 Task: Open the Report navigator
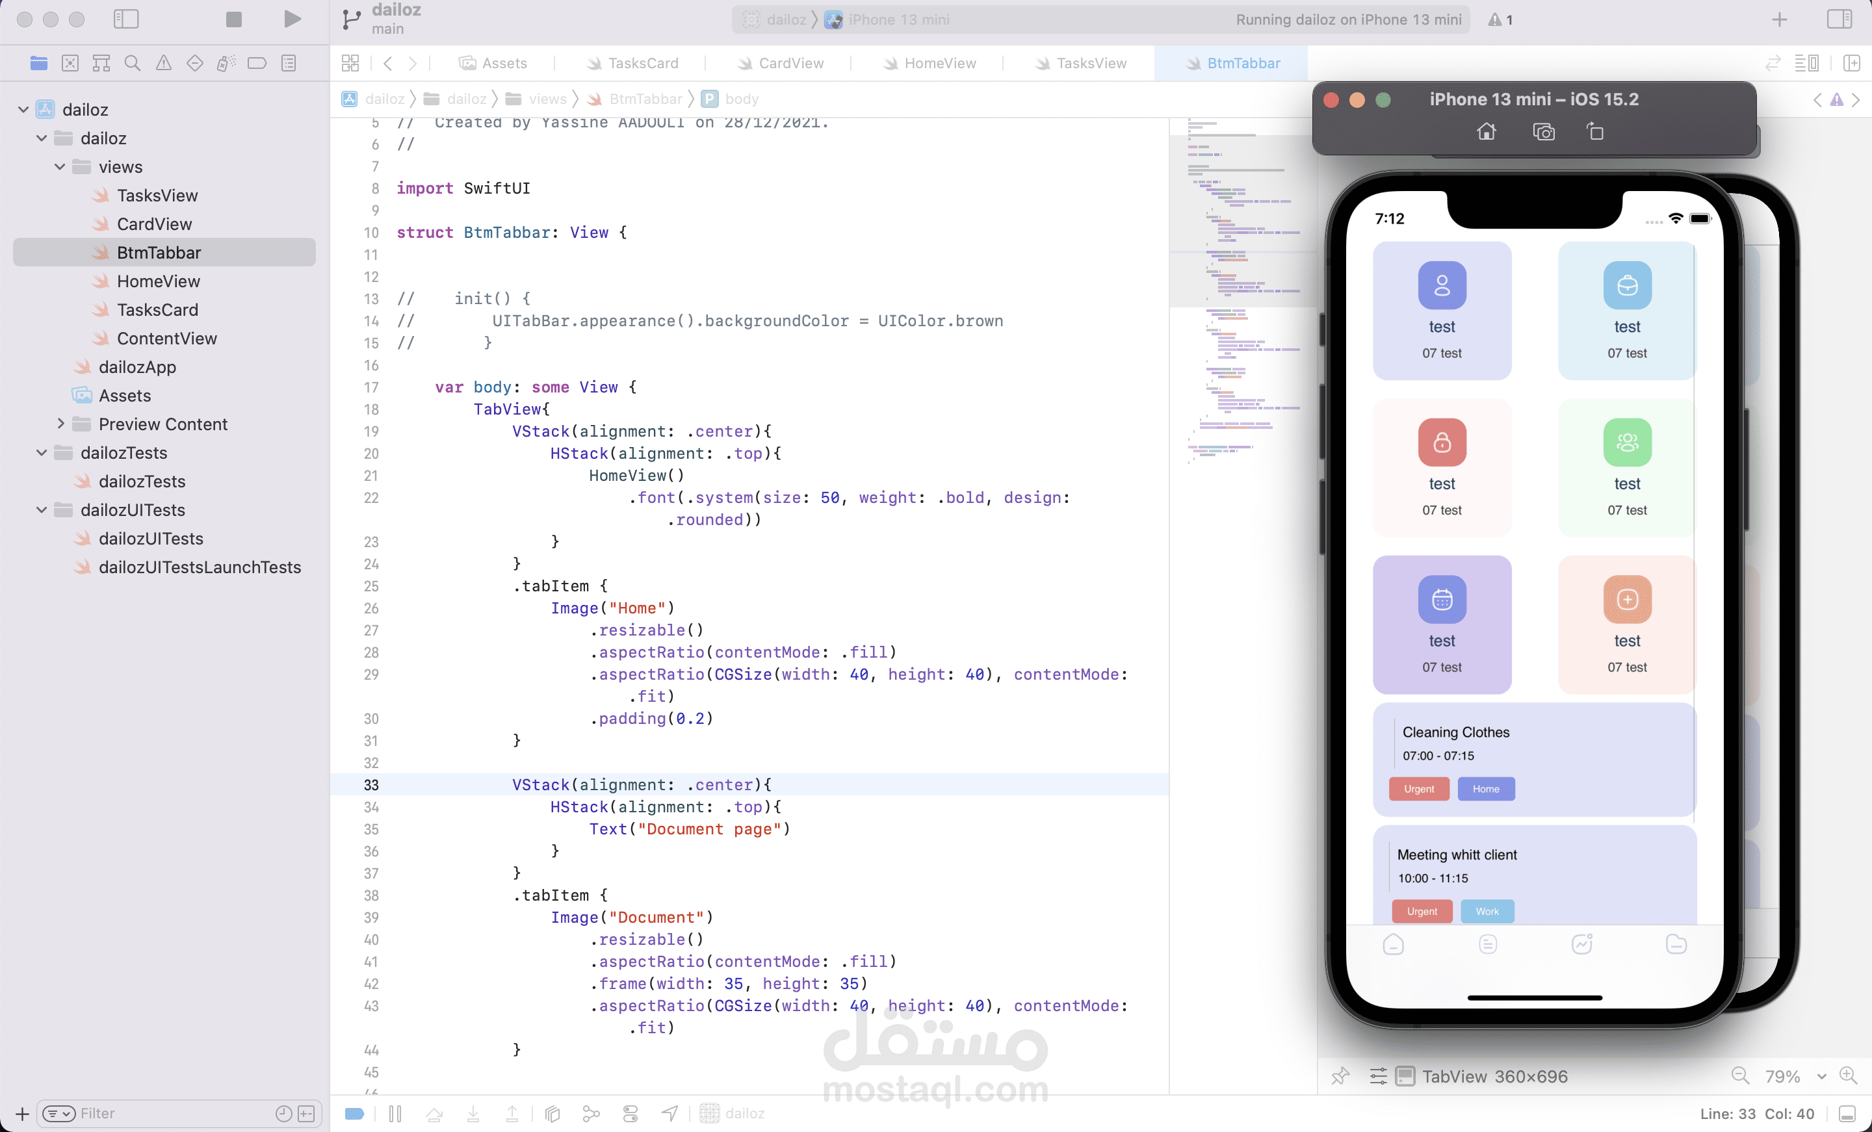coord(289,63)
